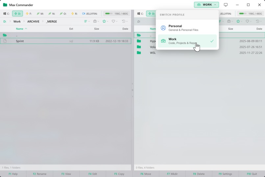This screenshot has height=177, width=265.
Task: Click right panel disk usage 198G / 480G
Action: tap(251, 14)
